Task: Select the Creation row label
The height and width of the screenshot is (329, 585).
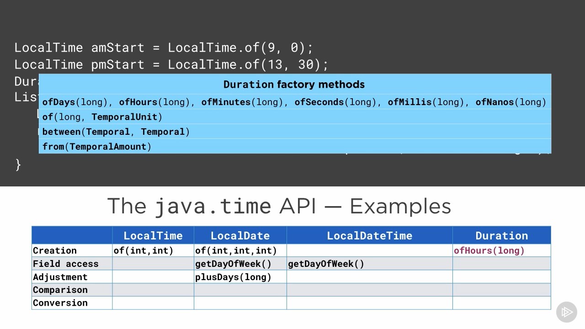Action: (x=55, y=250)
